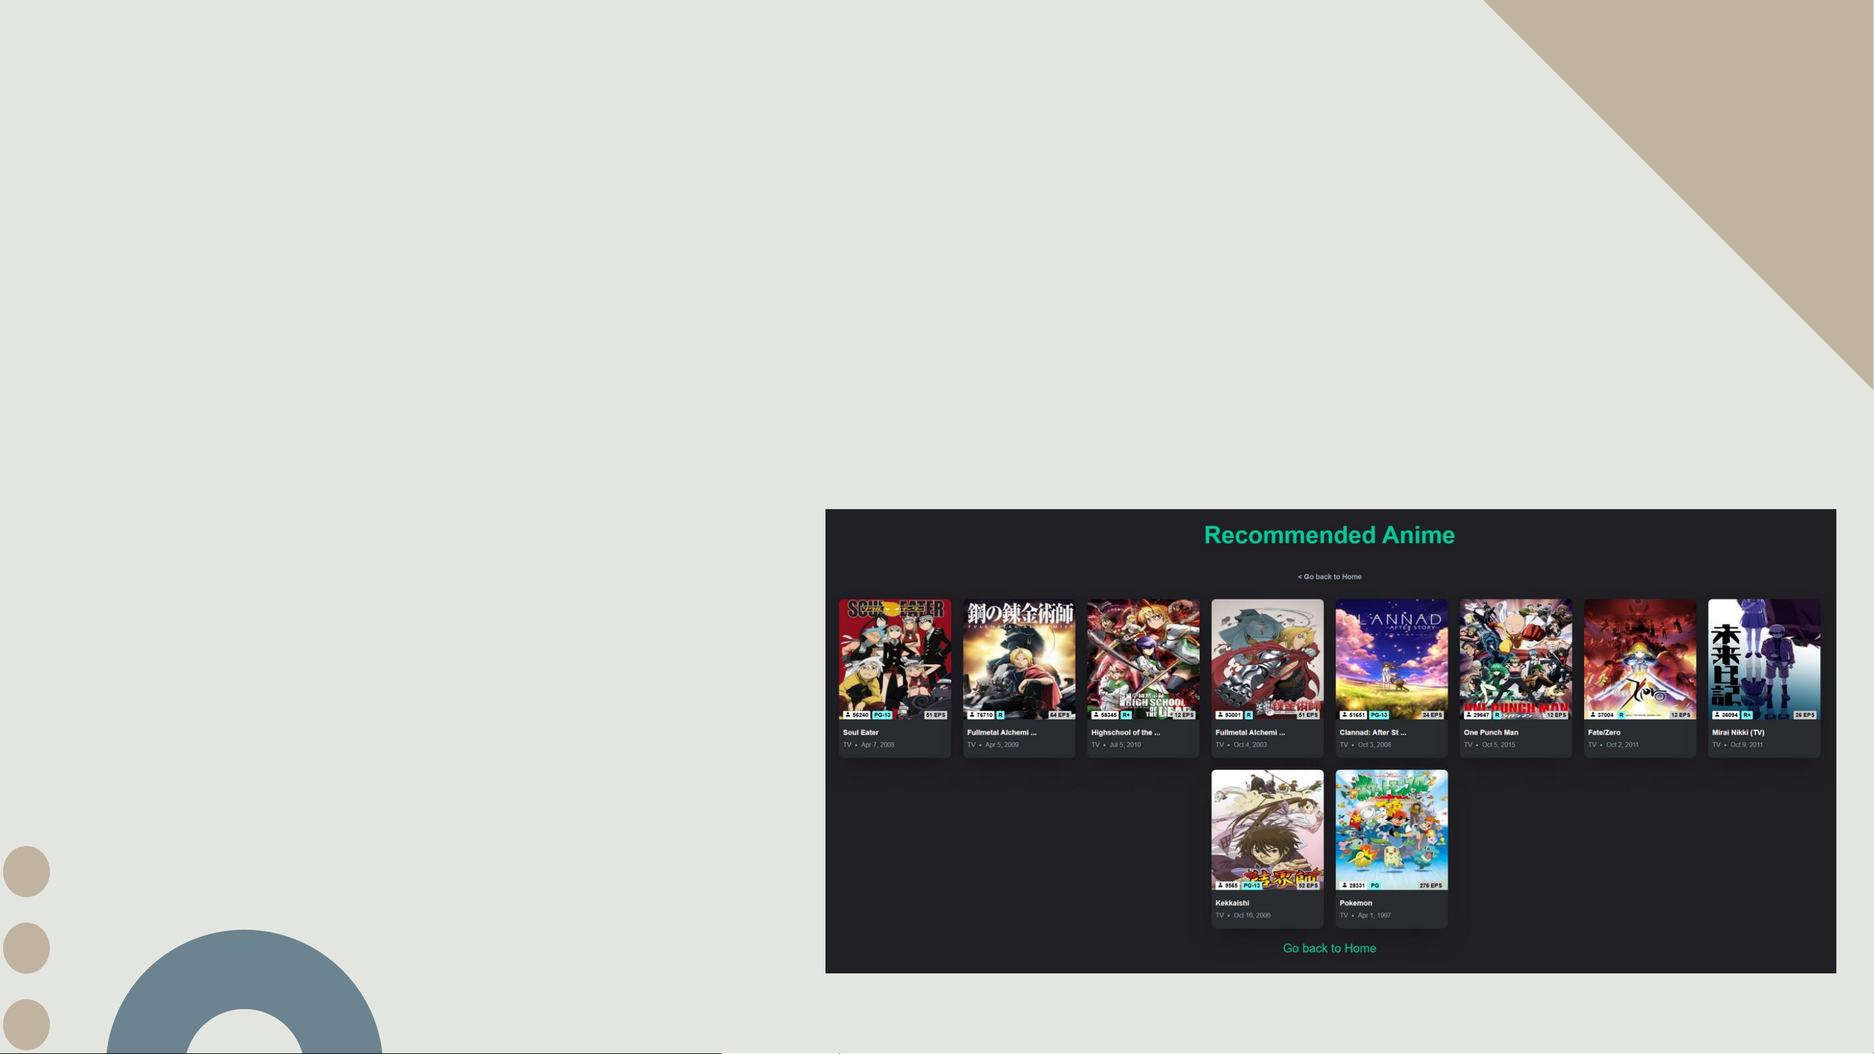Screen dimensions: 1874x1054
Task: Open the Soul Eater poster thumbnail
Action: point(895,659)
